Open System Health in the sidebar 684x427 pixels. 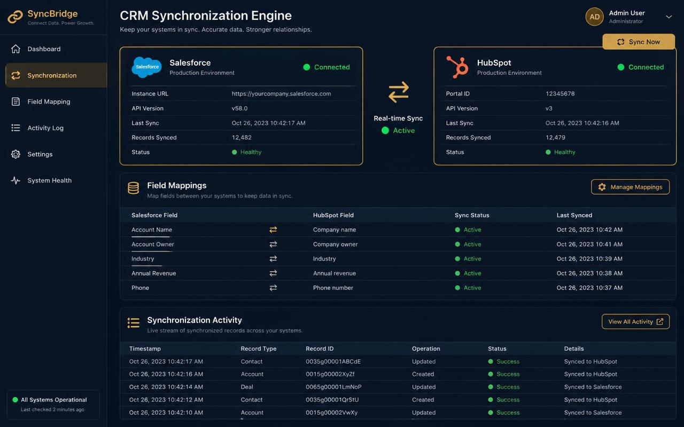[x=53, y=180]
